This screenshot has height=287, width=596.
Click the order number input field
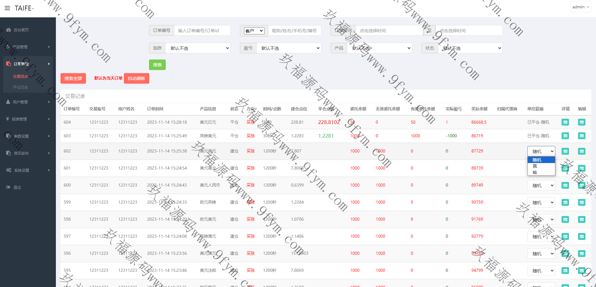tap(202, 31)
